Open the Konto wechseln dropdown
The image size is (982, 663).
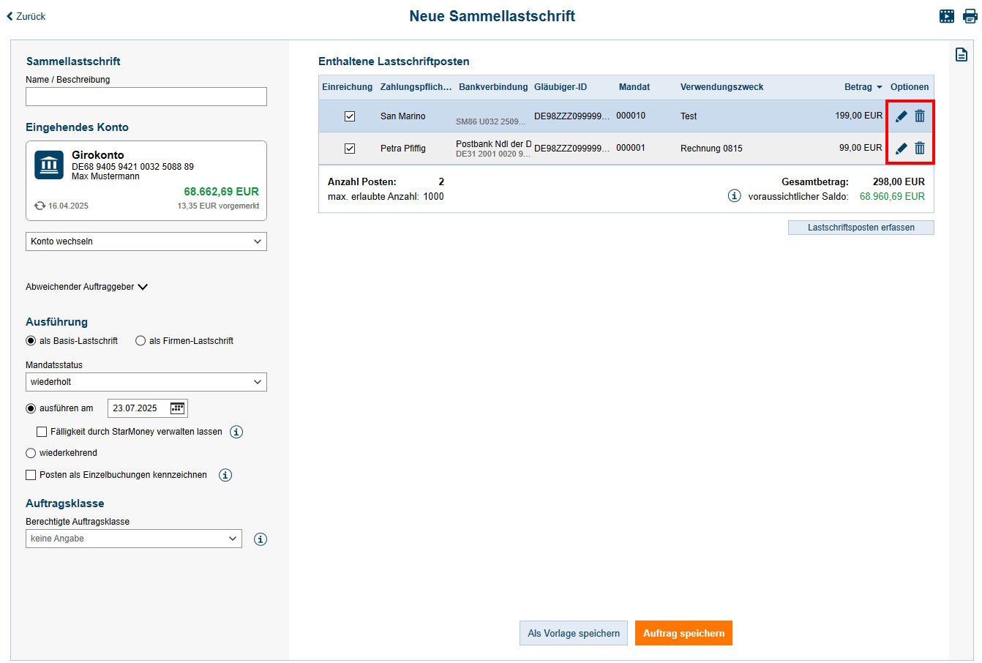[146, 241]
